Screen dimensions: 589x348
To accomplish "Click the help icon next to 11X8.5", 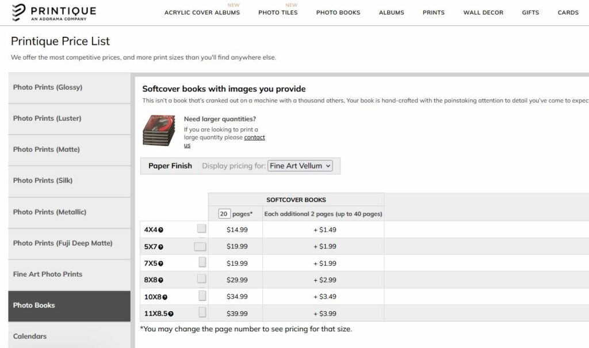I will (171, 314).
